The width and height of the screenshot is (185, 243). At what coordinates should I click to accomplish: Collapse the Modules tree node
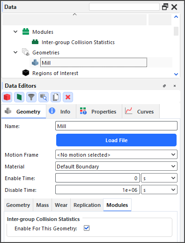[x=15, y=32]
